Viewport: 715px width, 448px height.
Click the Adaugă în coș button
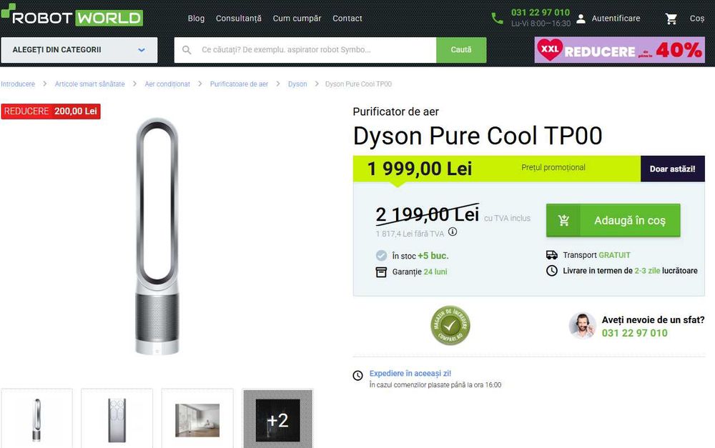tap(613, 220)
